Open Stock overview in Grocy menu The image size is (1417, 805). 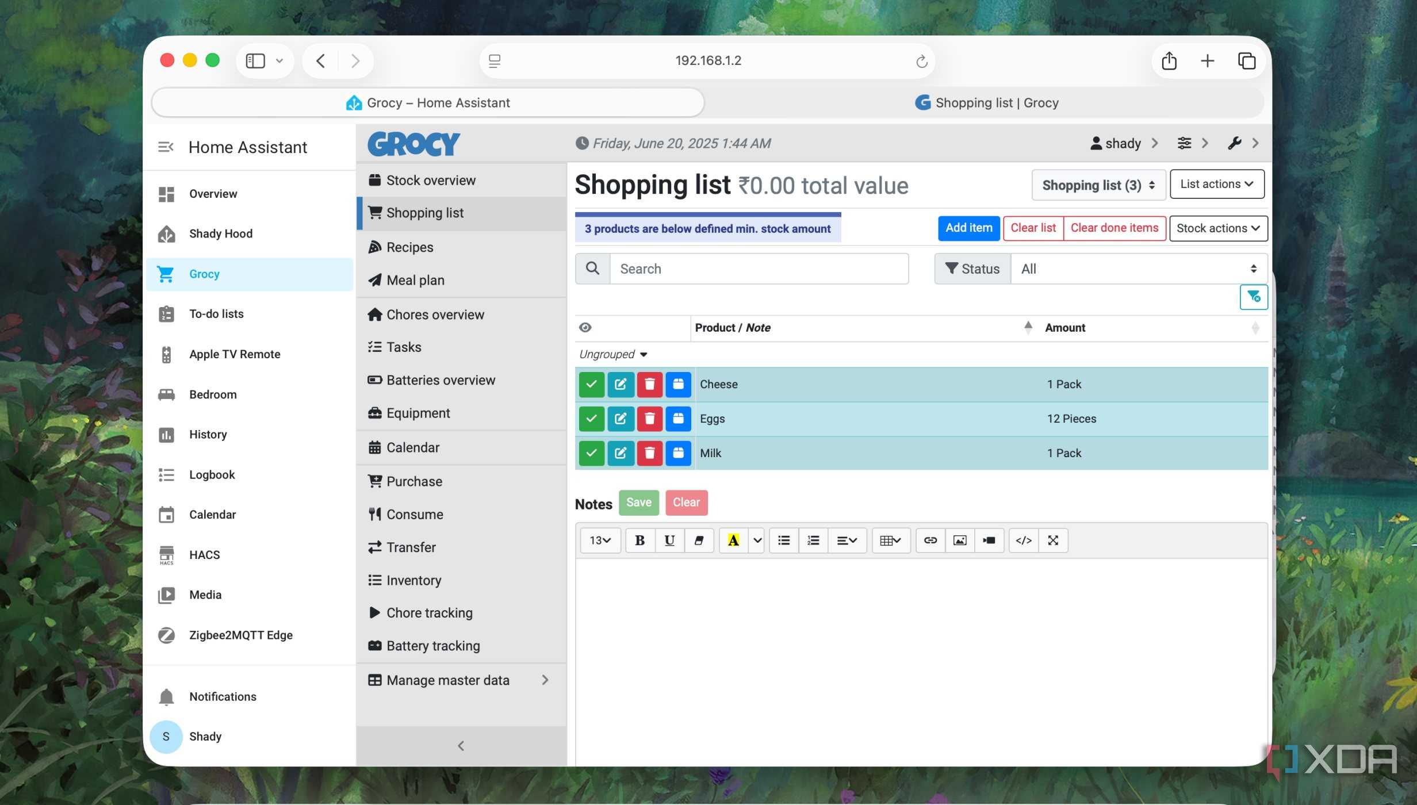pos(461,181)
